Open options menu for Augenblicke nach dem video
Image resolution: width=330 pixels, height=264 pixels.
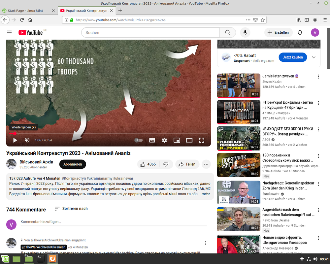pos(319,210)
